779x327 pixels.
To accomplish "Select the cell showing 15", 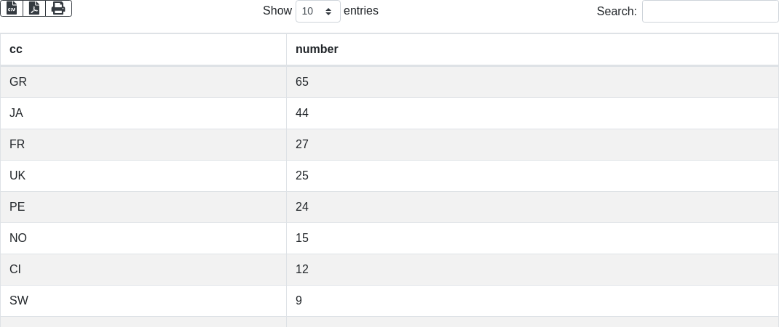I will (533, 238).
